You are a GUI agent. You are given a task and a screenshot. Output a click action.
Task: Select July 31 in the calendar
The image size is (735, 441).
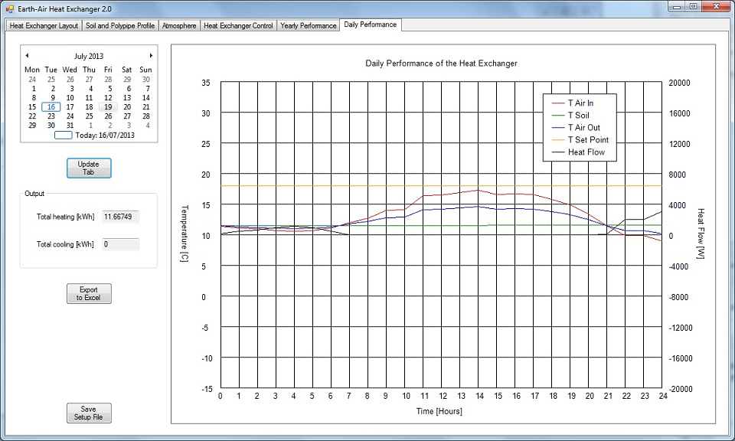point(70,126)
